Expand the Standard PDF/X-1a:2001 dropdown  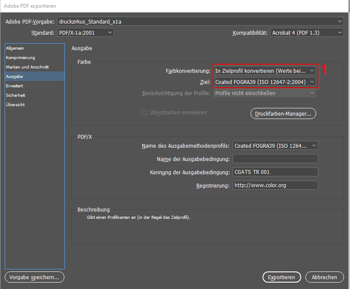[85, 33]
